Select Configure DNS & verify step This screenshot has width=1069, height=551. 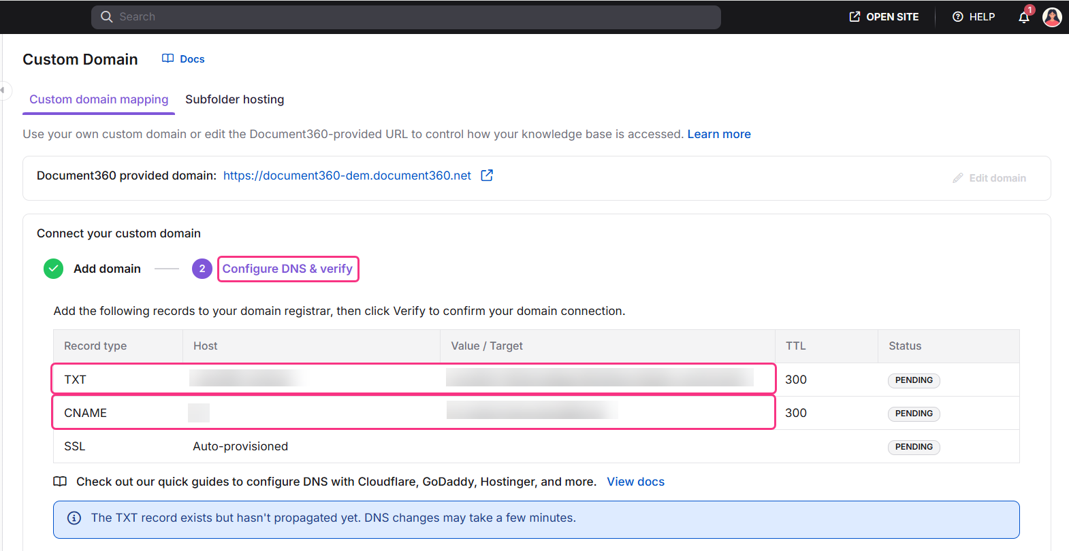287,269
